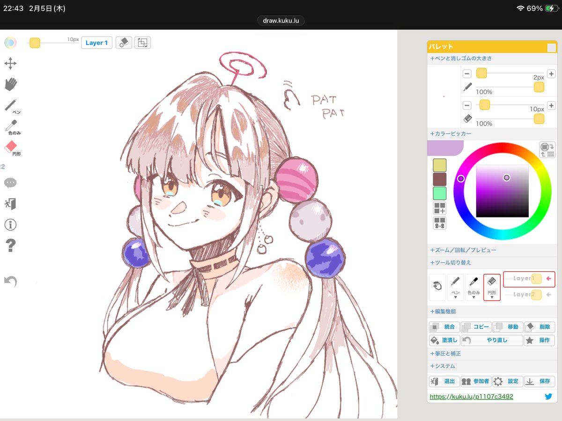
Task: Increase eraser size with plus button
Action: (x=551, y=105)
